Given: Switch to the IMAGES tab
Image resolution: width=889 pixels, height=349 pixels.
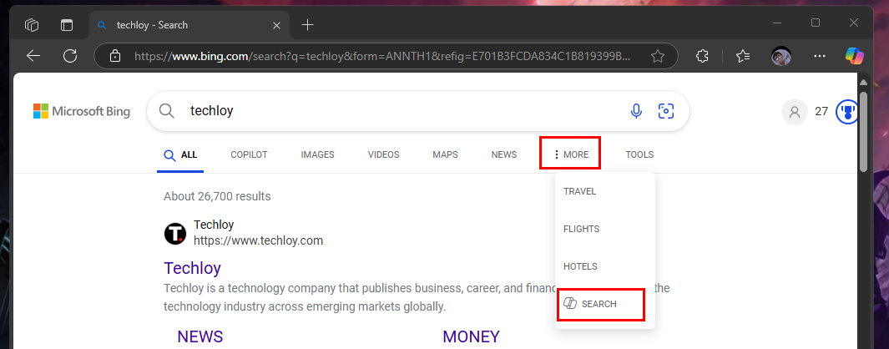Looking at the screenshot, I should 317,154.
